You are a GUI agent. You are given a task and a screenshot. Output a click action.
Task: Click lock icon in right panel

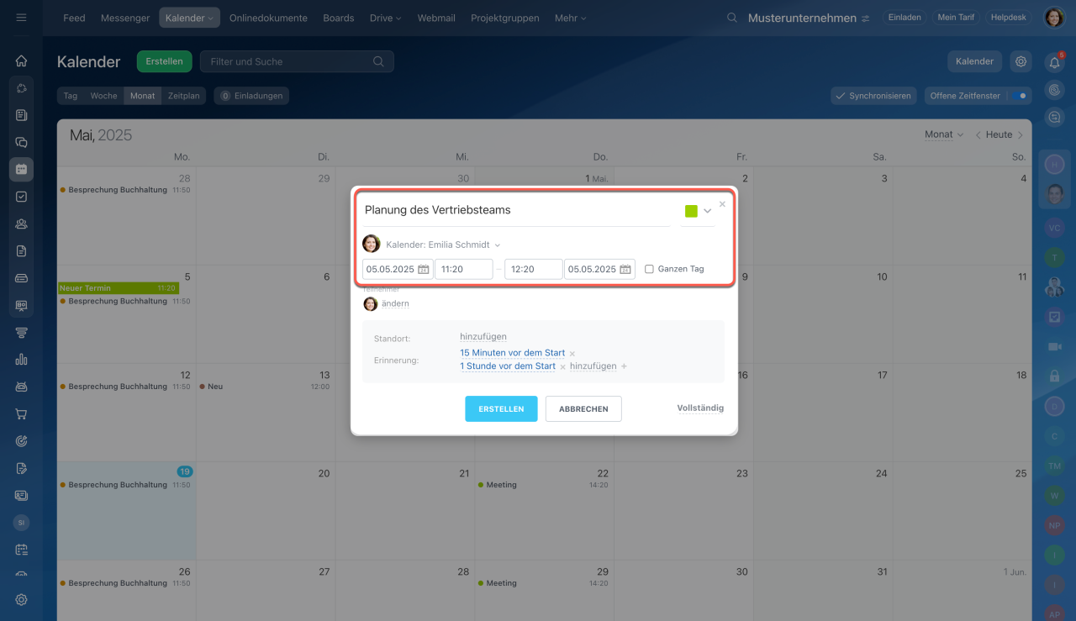pos(1054,376)
